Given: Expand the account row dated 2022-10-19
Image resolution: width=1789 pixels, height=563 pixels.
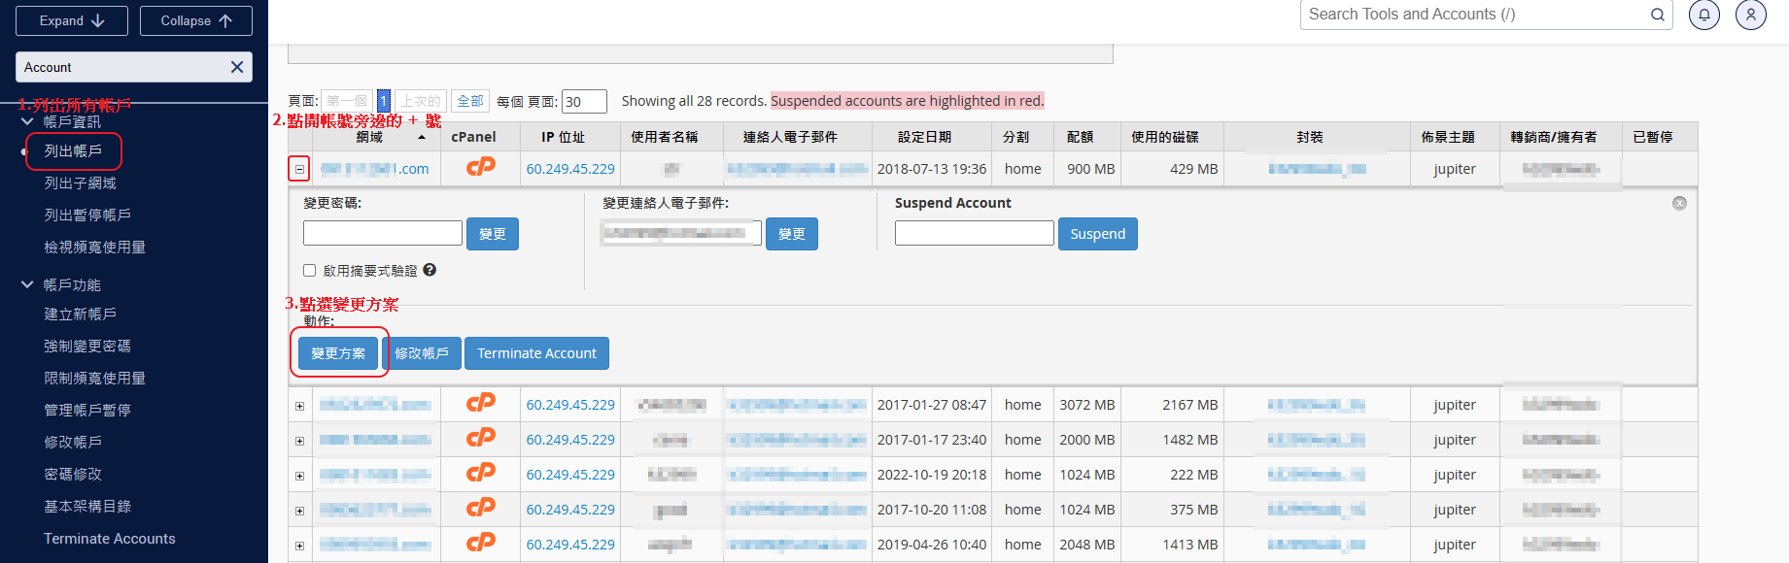Looking at the screenshot, I should 299,476.
